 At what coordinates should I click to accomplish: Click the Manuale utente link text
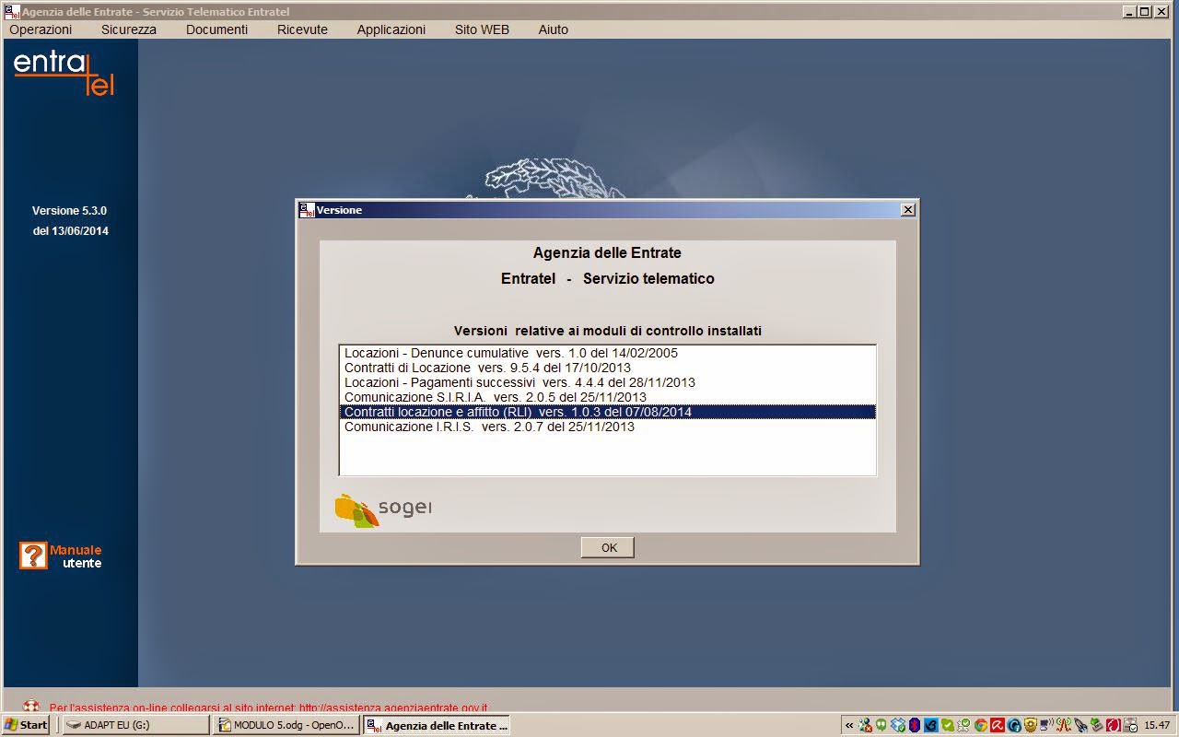pos(76,556)
